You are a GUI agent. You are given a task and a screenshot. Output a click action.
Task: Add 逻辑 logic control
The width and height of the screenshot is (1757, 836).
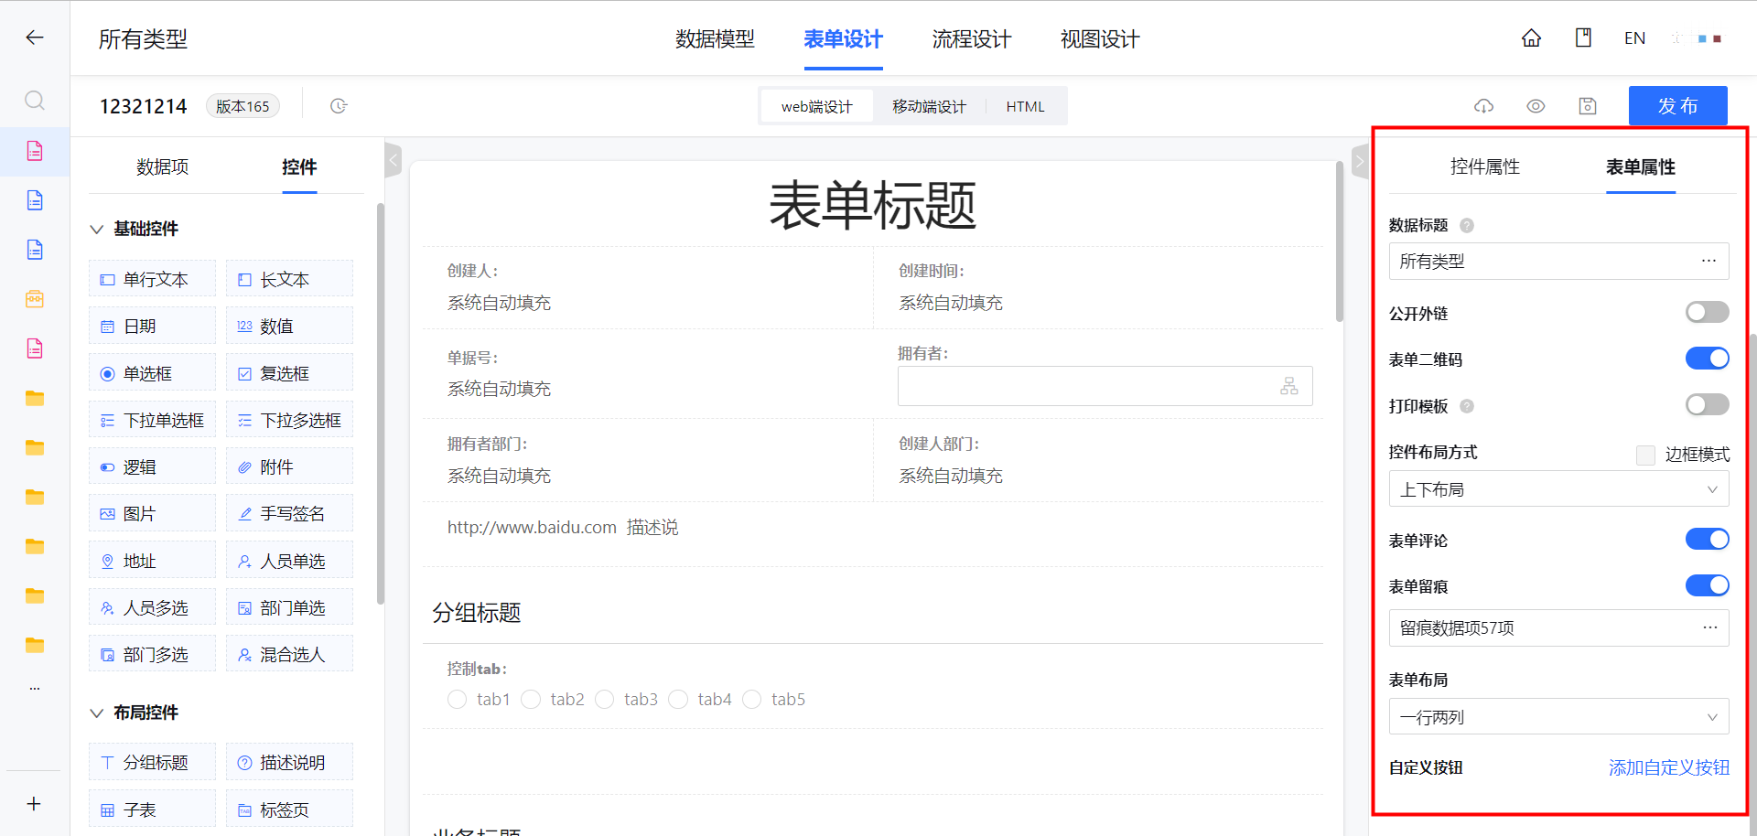pos(152,466)
